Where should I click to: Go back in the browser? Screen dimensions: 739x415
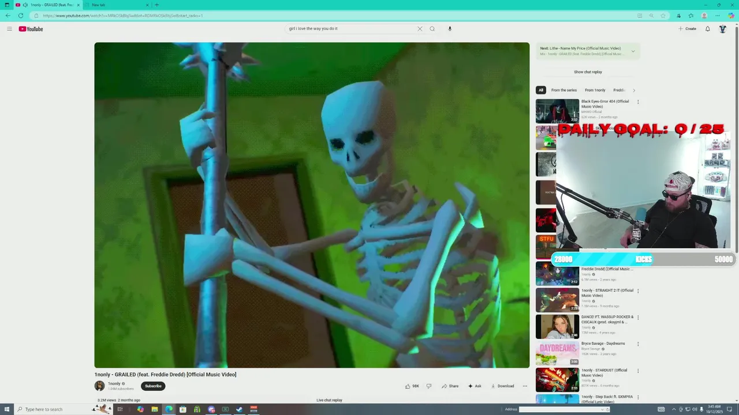point(8,16)
